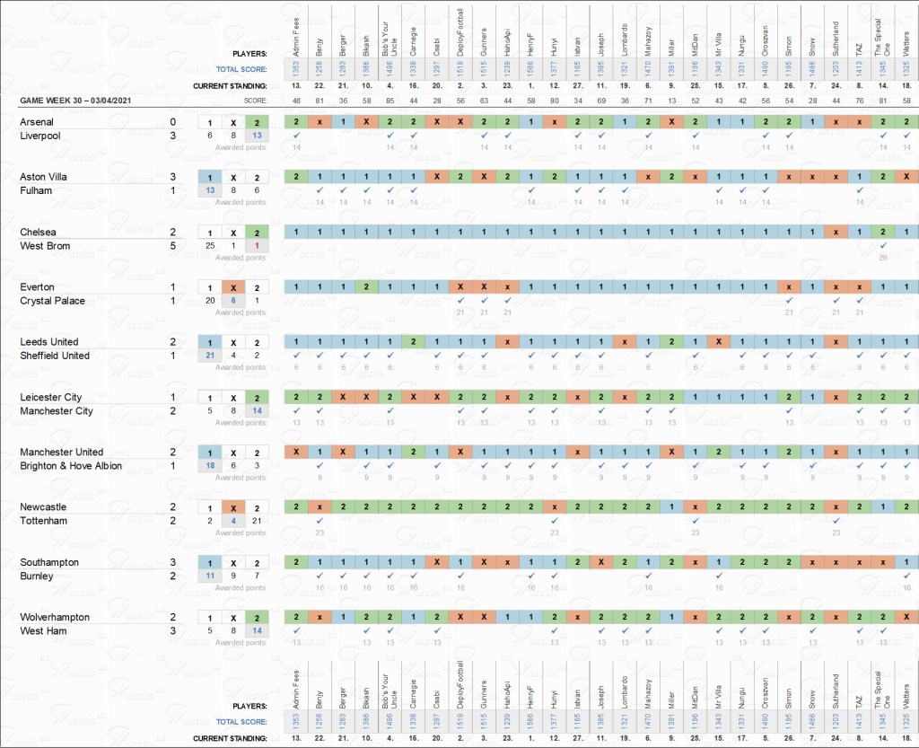The width and height of the screenshot is (919, 748).
Task: Click Hunyi's checkmark in Newcastle–Tottenham row
Action: [554, 522]
